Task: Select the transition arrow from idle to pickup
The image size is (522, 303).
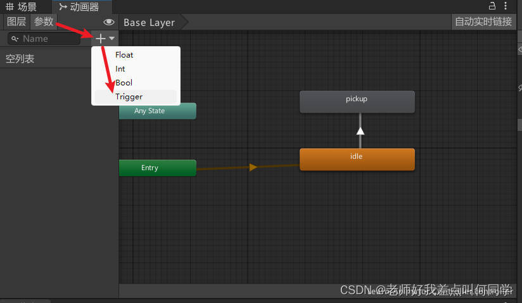Action: pos(360,131)
